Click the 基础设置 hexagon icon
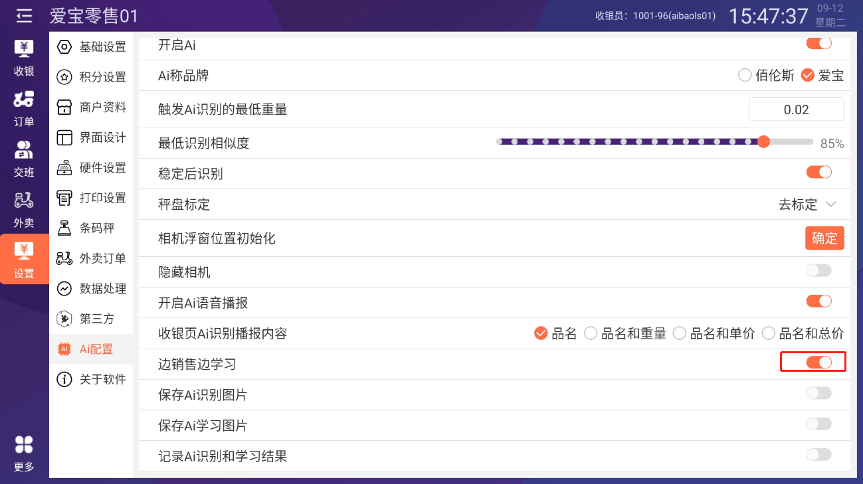The height and width of the screenshot is (484, 863). pos(64,47)
